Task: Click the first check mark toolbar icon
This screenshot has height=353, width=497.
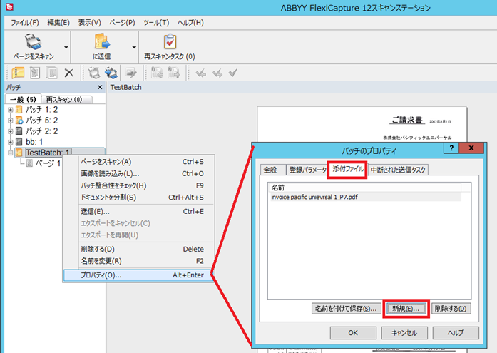Action: 200,73
